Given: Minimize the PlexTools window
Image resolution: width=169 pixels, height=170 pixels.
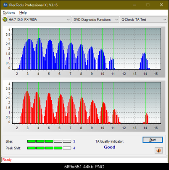Looking at the screenshot, I should [x=135, y=5].
